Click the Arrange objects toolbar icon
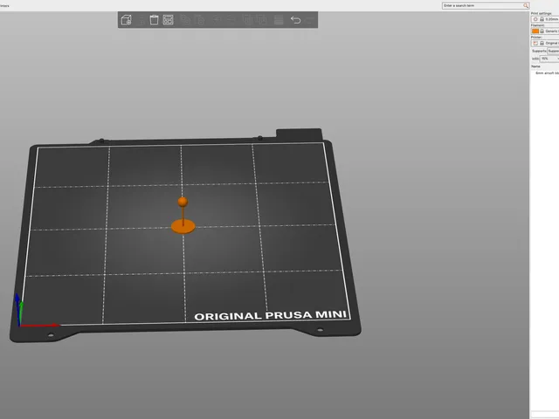The image size is (559, 419). (x=169, y=19)
